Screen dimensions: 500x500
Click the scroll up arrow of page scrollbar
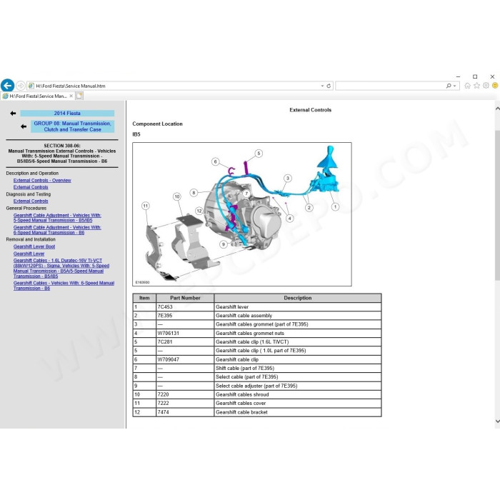point(497,109)
